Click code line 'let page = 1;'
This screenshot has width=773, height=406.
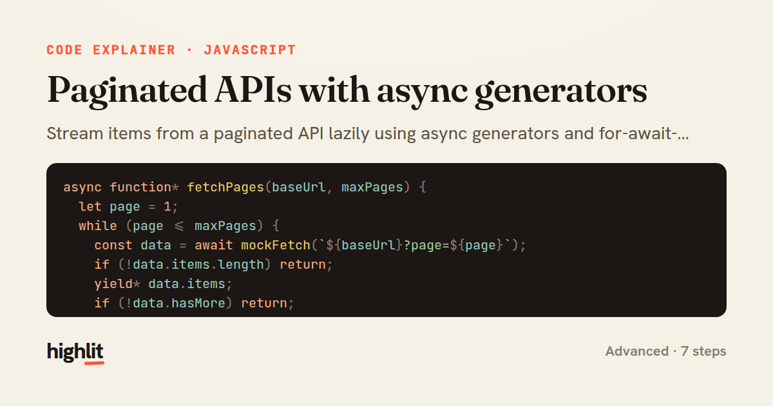coord(128,207)
